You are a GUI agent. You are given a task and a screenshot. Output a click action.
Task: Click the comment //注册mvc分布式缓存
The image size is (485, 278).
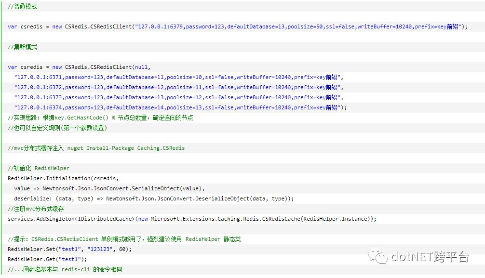click(x=36, y=209)
